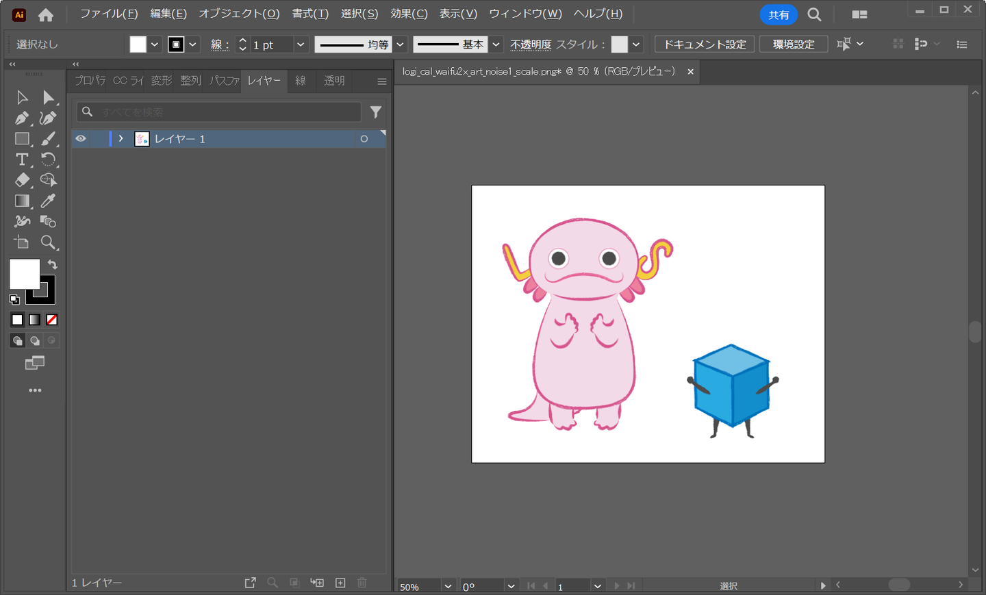
Task: Click the white fill color swatch
Action: pos(24,274)
